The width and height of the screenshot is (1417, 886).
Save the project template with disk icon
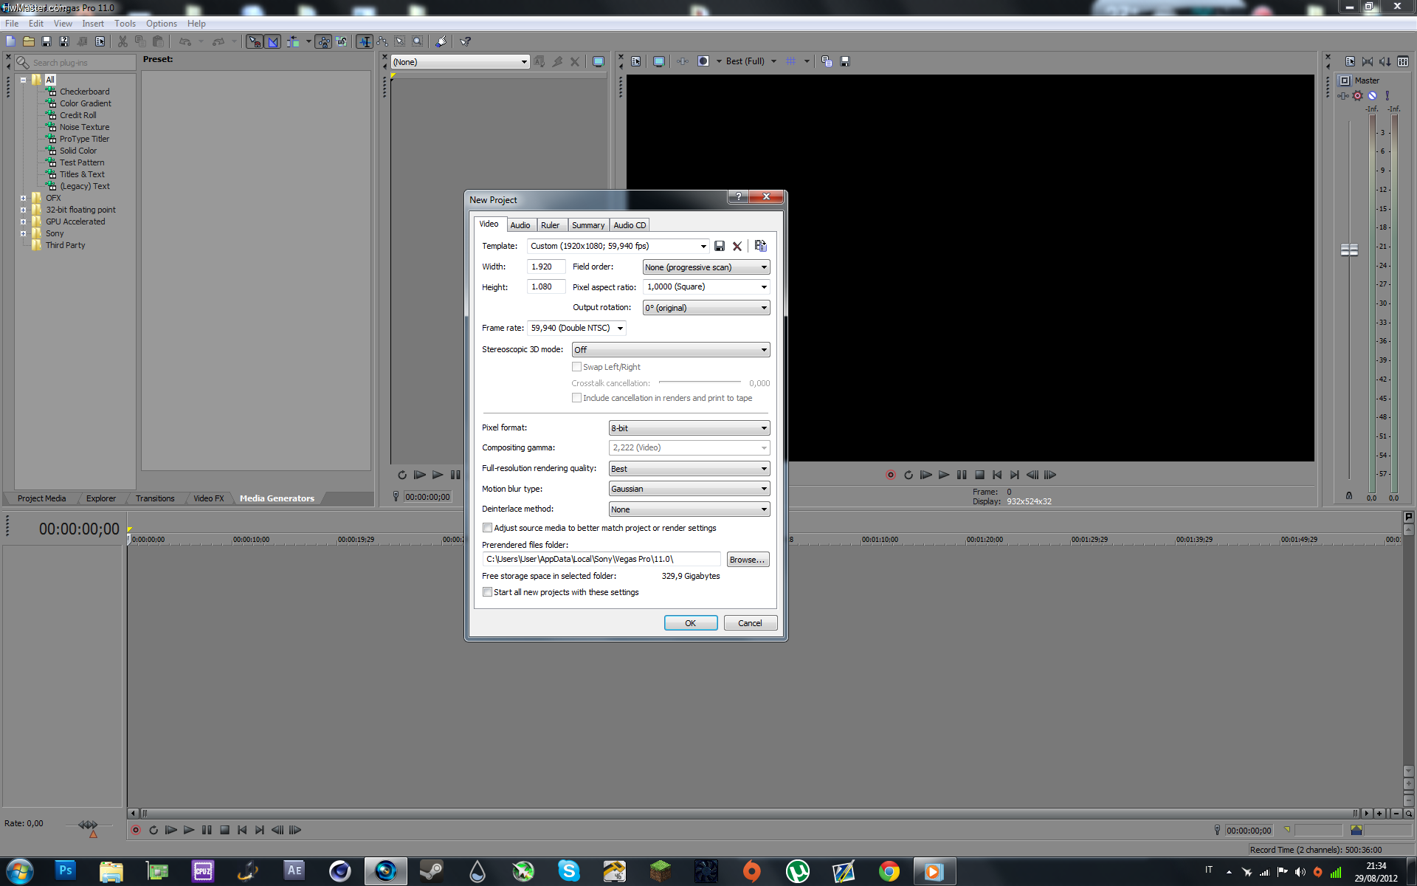point(720,246)
